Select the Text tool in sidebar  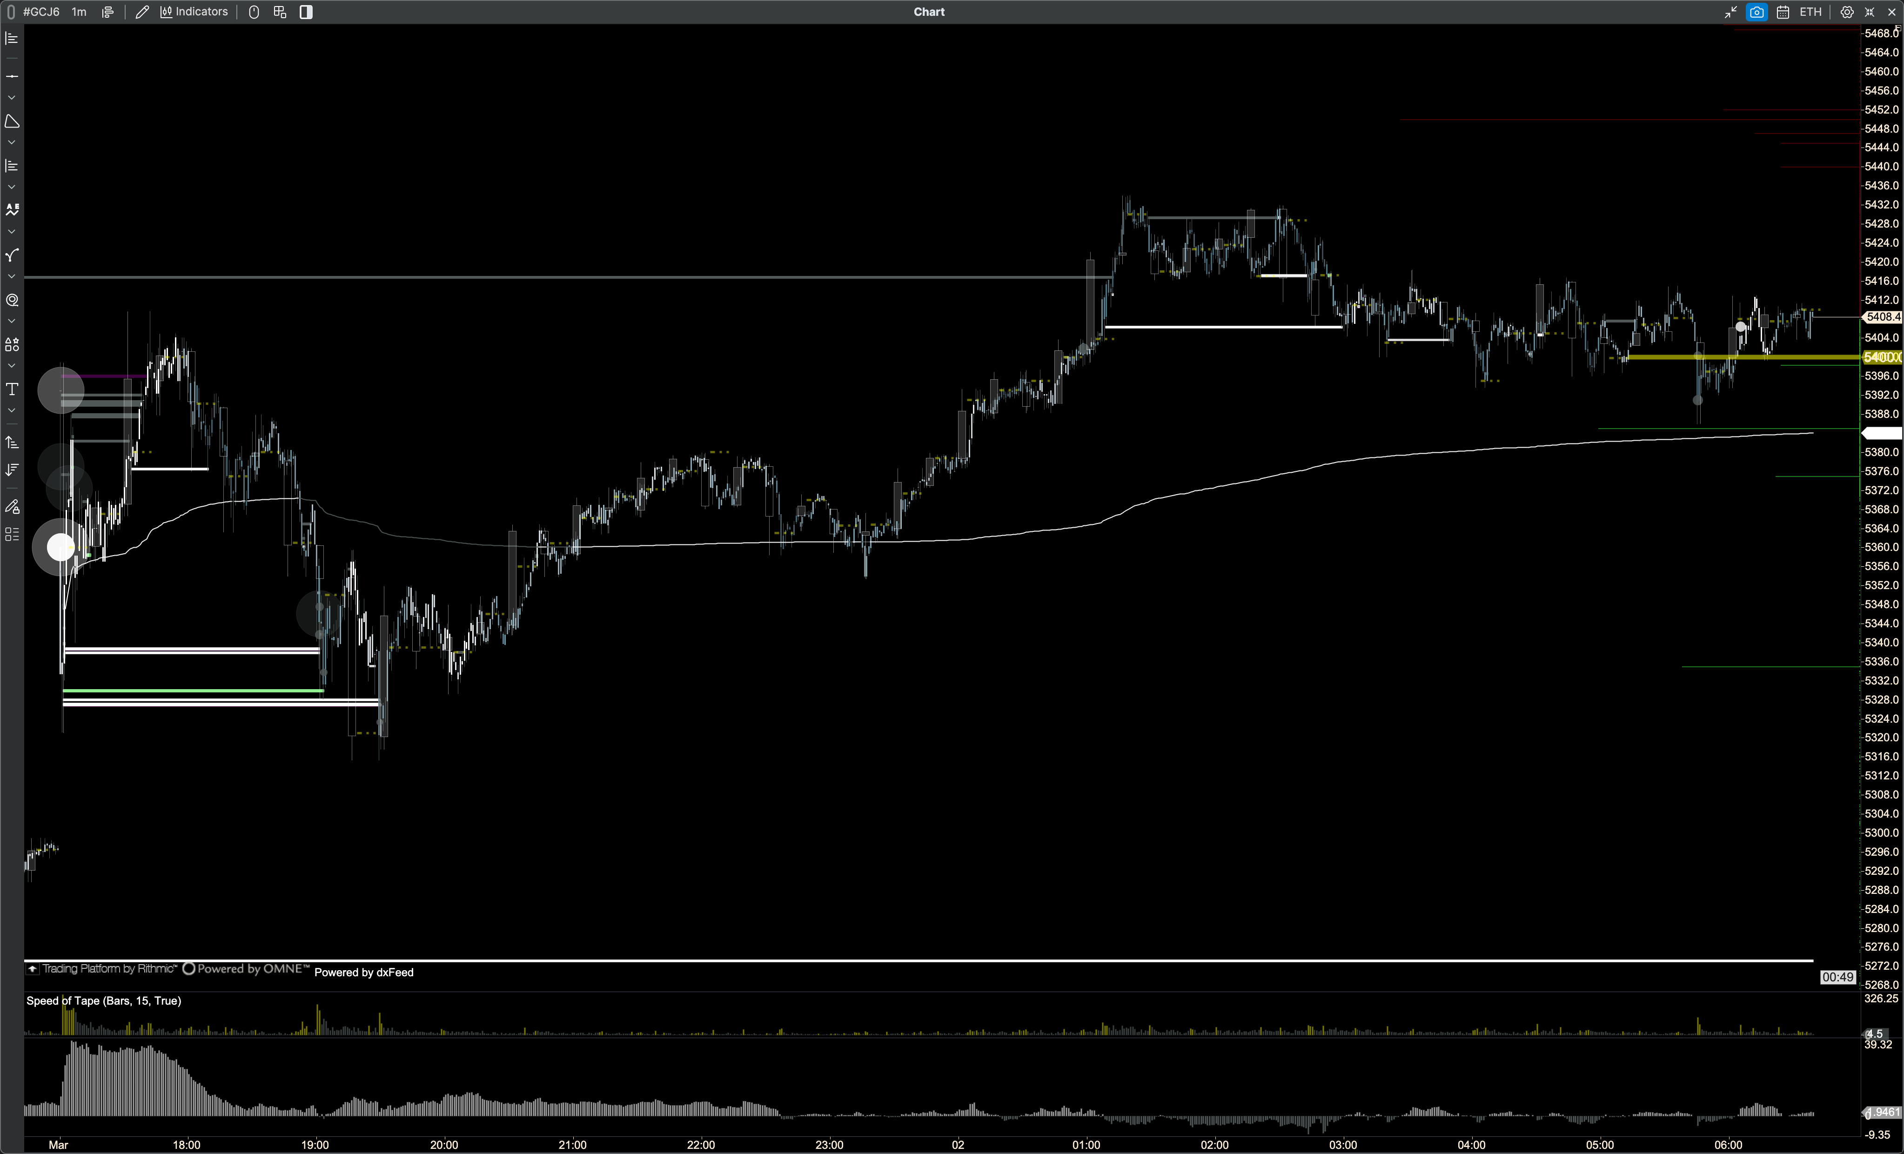pyautogui.click(x=12, y=389)
